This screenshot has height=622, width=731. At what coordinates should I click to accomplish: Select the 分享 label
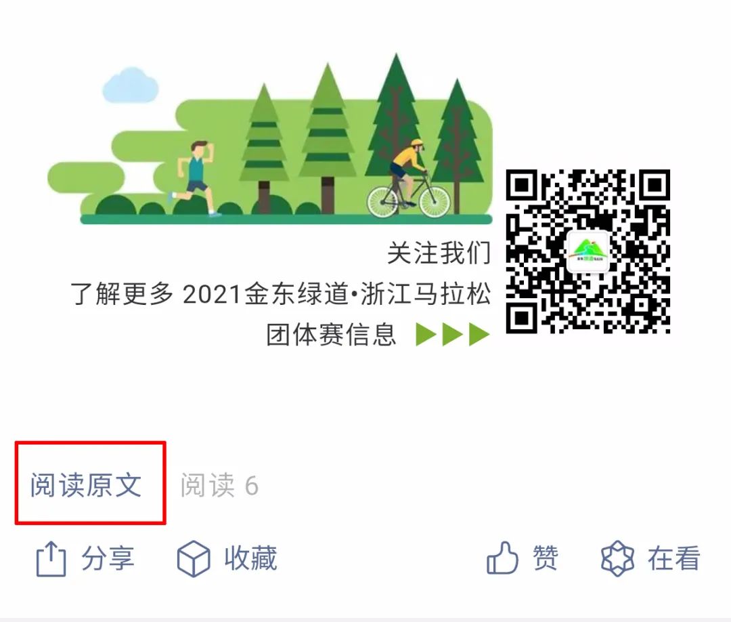[108, 558]
